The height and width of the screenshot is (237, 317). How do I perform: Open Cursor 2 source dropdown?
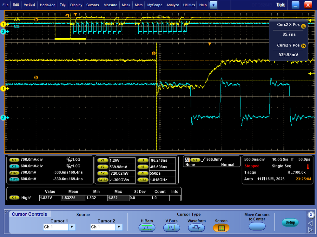[119, 227]
